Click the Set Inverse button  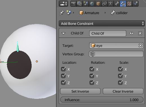point(80,91)
